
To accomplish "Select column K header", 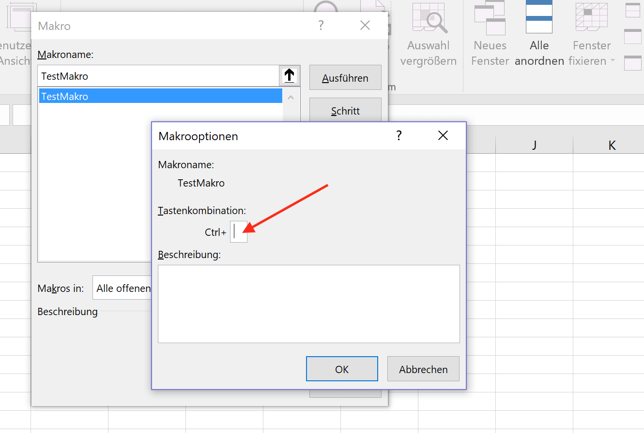I will coord(612,145).
